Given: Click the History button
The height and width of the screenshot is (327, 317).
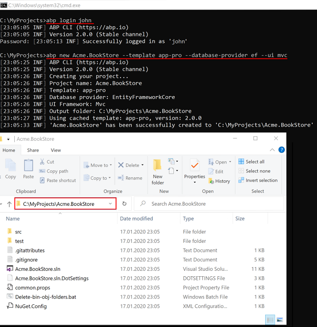Looking at the screenshot, I should pyautogui.click(x=219, y=181).
